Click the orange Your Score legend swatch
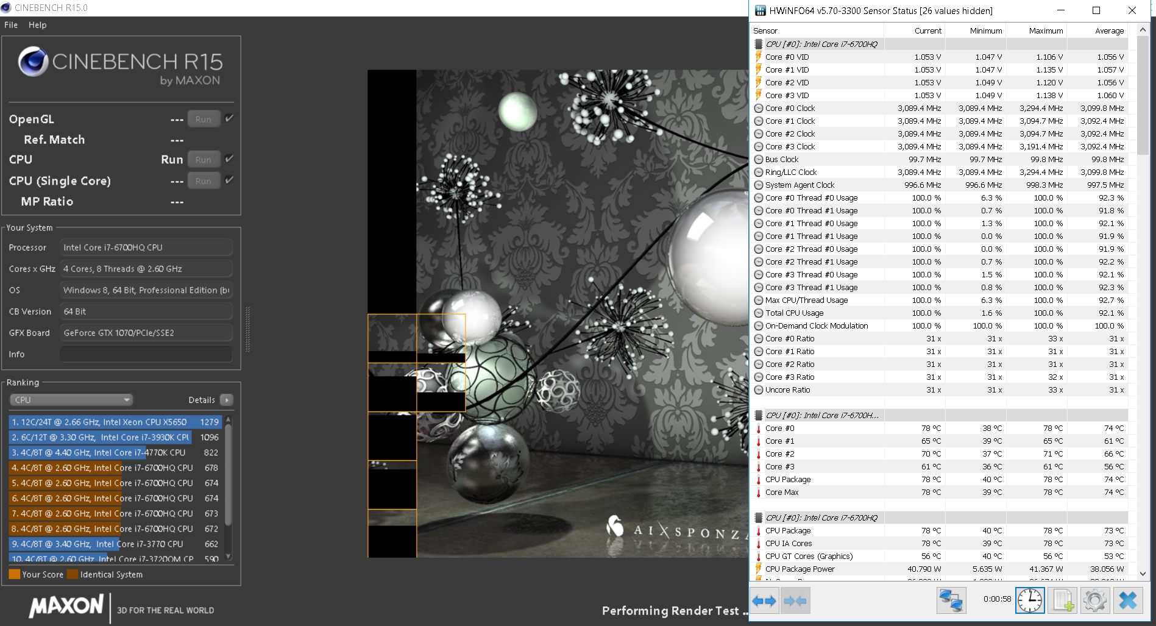Screen dimensions: 1156x626 pos(15,574)
